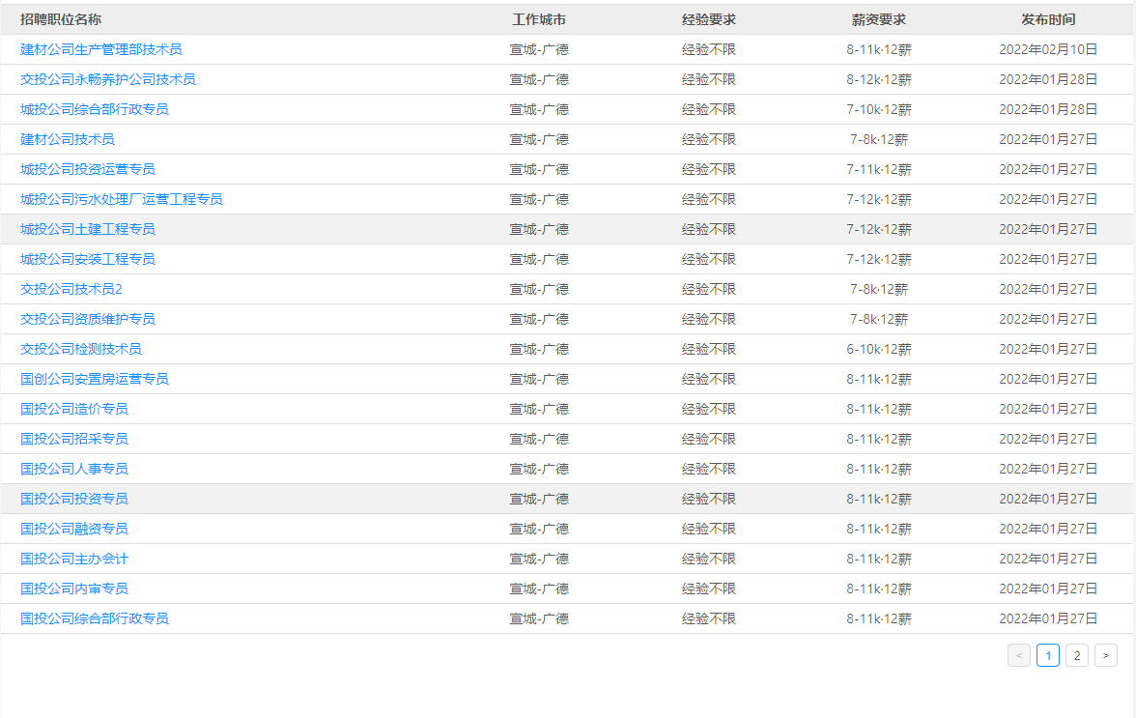
Task: Open job 交投公司技术员2
Action: pyautogui.click(x=71, y=289)
